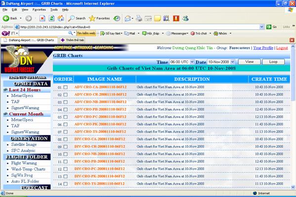Click the page vertical scrollbar down arrow

[293, 187]
